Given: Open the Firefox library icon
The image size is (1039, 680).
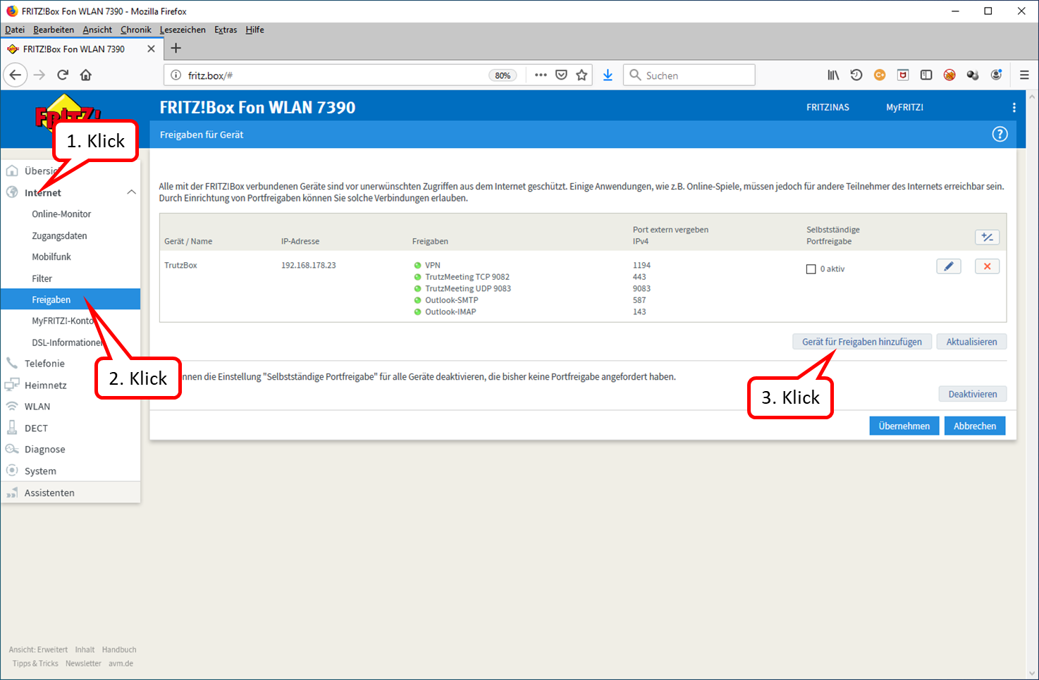Looking at the screenshot, I should pyautogui.click(x=833, y=75).
